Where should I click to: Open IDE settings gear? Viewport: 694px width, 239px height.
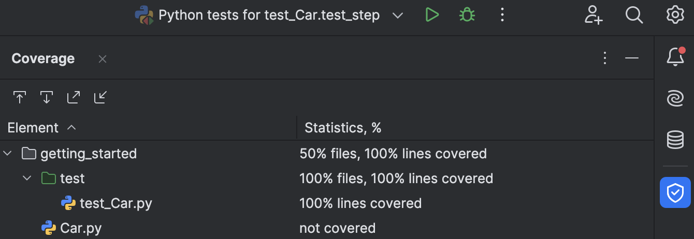click(x=675, y=15)
